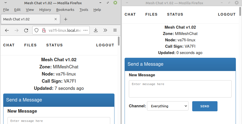242x124 pixels.
Task: Open the Tools menu in the menu bar
Action: 84,10
